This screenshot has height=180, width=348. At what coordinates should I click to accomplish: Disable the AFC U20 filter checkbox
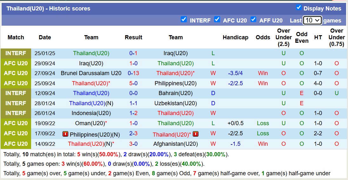217,20
